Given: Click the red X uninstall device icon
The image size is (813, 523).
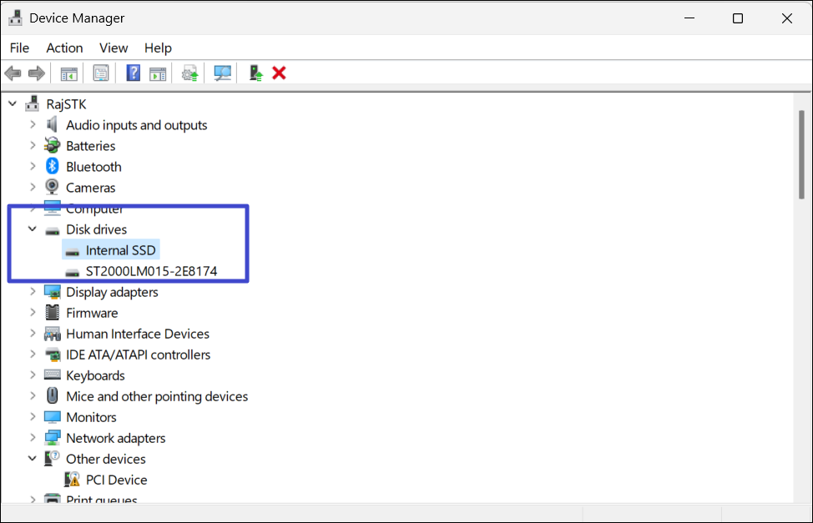Looking at the screenshot, I should coord(279,73).
